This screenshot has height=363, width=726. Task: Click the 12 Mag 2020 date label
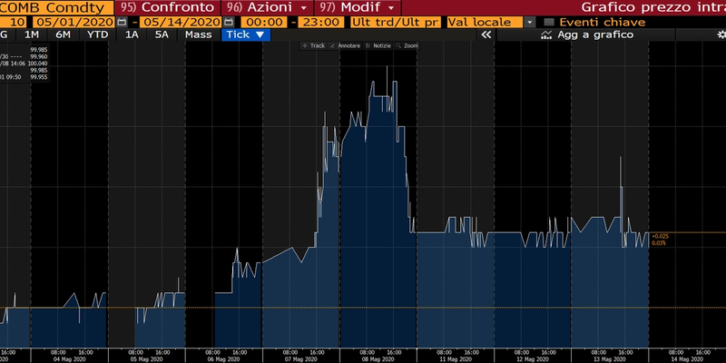pos(533,358)
